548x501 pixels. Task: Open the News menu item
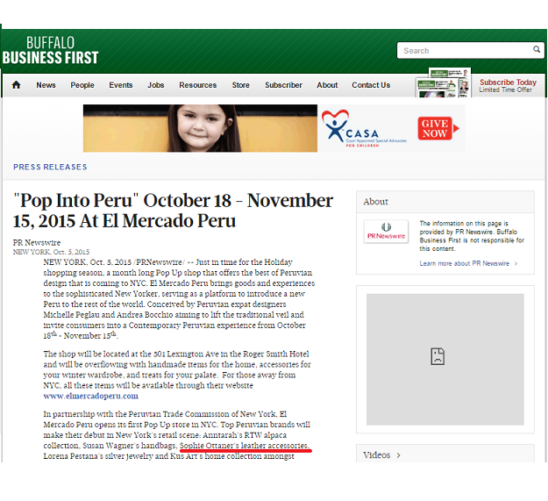click(46, 85)
